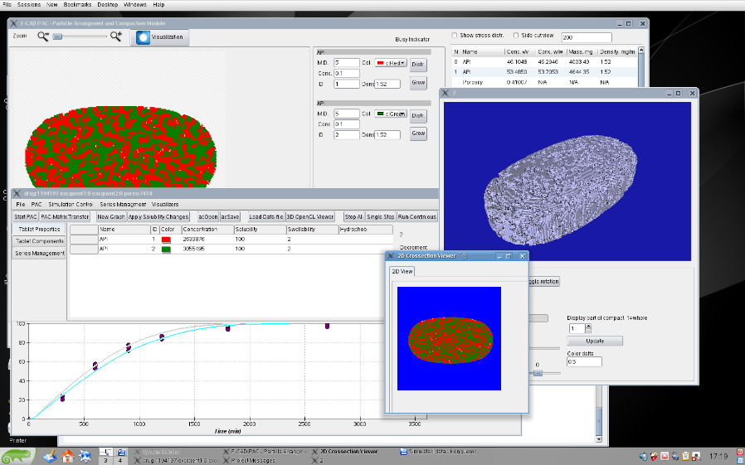
Task: Click Apply Solubility Changes button
Action: coord(158,217)
